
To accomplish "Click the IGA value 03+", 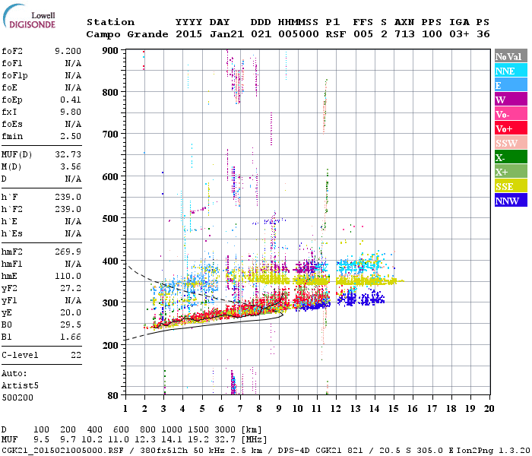I will point(459,34).
